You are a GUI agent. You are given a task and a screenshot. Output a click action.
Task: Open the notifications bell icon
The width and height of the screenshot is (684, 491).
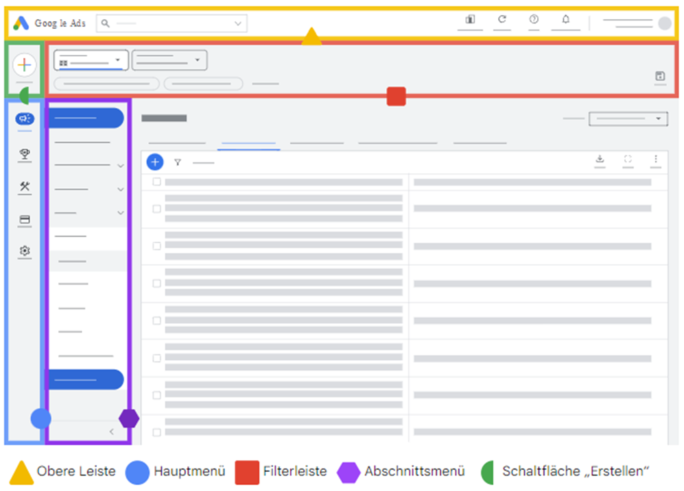565,20
